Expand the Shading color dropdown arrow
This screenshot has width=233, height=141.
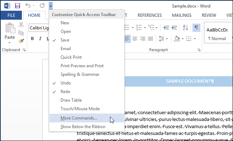182,39
